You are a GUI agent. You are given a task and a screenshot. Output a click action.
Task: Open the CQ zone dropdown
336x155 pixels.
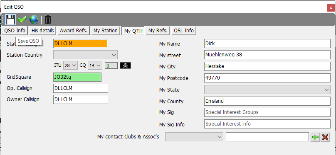[95, 65]
